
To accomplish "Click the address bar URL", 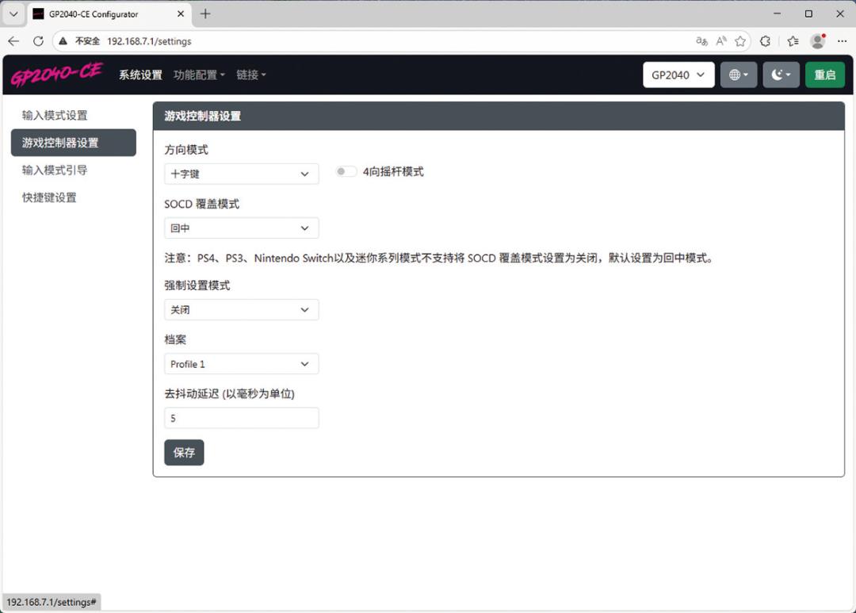I will pyautogui.click(x=149, y=41).
